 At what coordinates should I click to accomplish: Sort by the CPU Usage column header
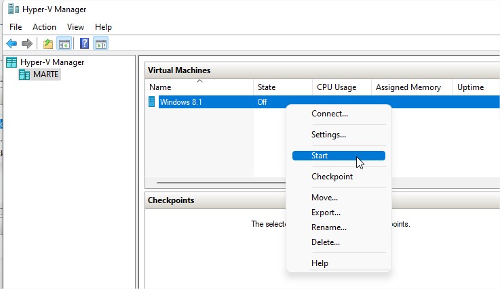point(342,87)
